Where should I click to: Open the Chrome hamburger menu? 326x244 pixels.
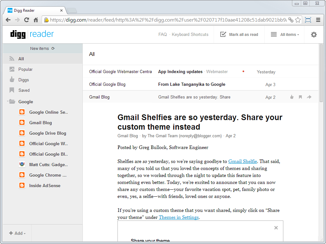pos(318,20)
